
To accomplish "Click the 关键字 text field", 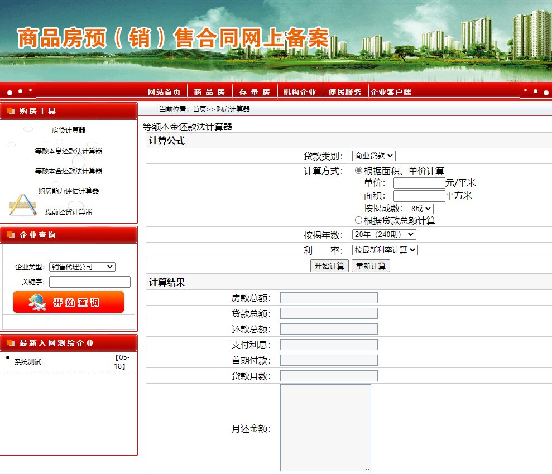I will coord(90,282).
